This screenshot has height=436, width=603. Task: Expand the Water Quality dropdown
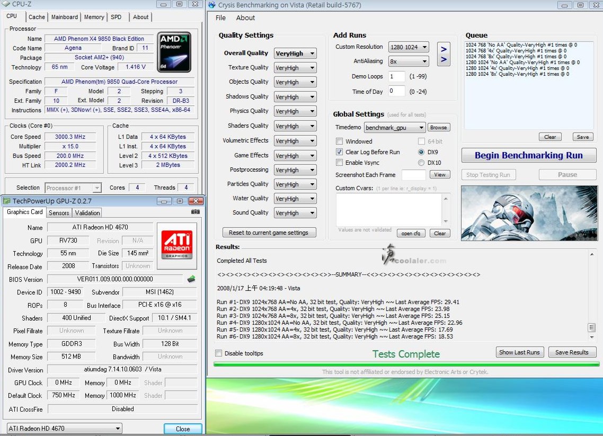[x=295, y=198]
